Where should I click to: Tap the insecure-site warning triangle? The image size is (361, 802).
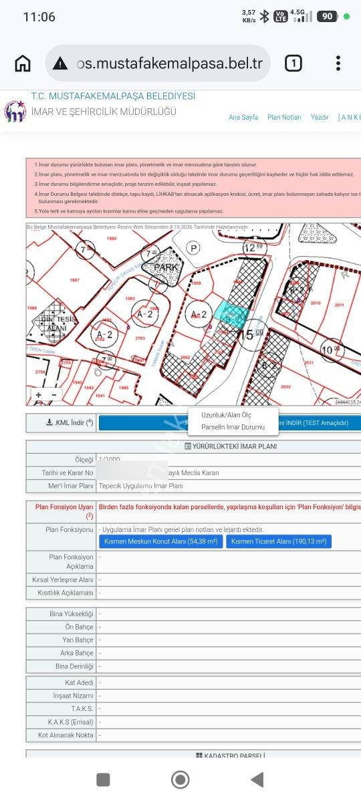pyautogui.click(x=60, y=63)
